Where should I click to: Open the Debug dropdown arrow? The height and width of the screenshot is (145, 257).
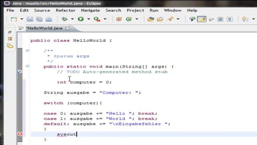coord(72,19)
